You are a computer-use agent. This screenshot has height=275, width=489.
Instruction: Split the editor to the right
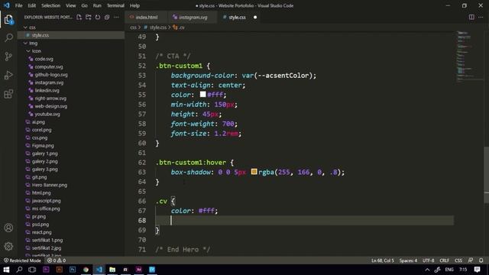point(471,17)
